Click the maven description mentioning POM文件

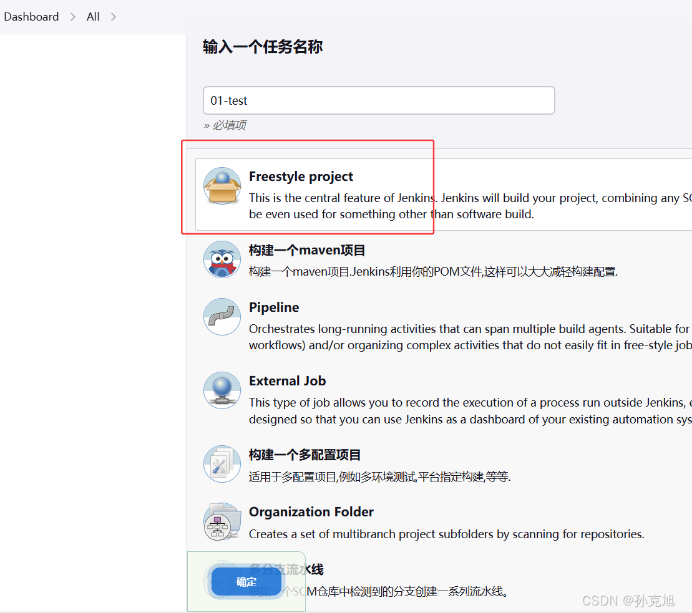pos(434,272)
